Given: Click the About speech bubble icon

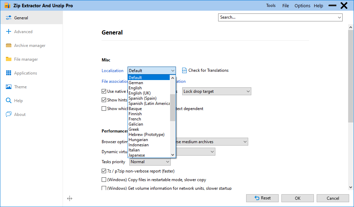Looking at the screenshot, I should click(9, 114).
